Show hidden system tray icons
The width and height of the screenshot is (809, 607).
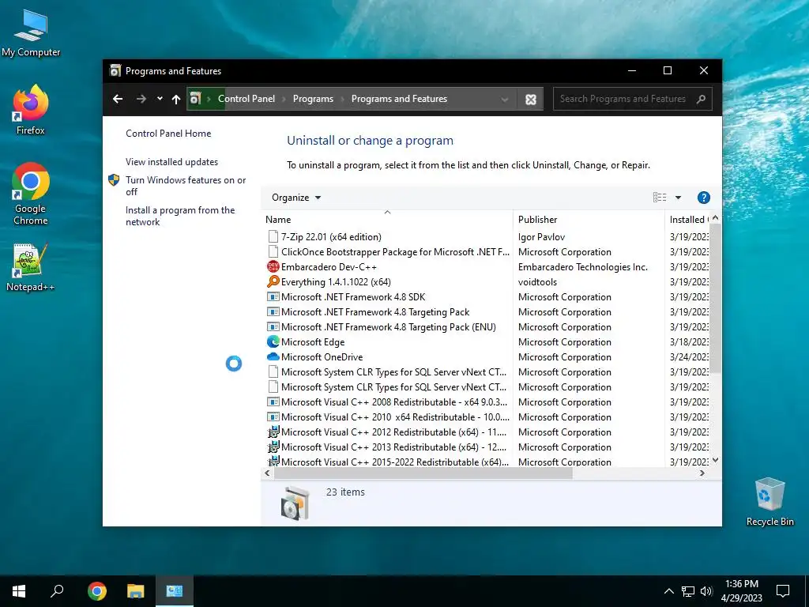[x=668, y=591]
